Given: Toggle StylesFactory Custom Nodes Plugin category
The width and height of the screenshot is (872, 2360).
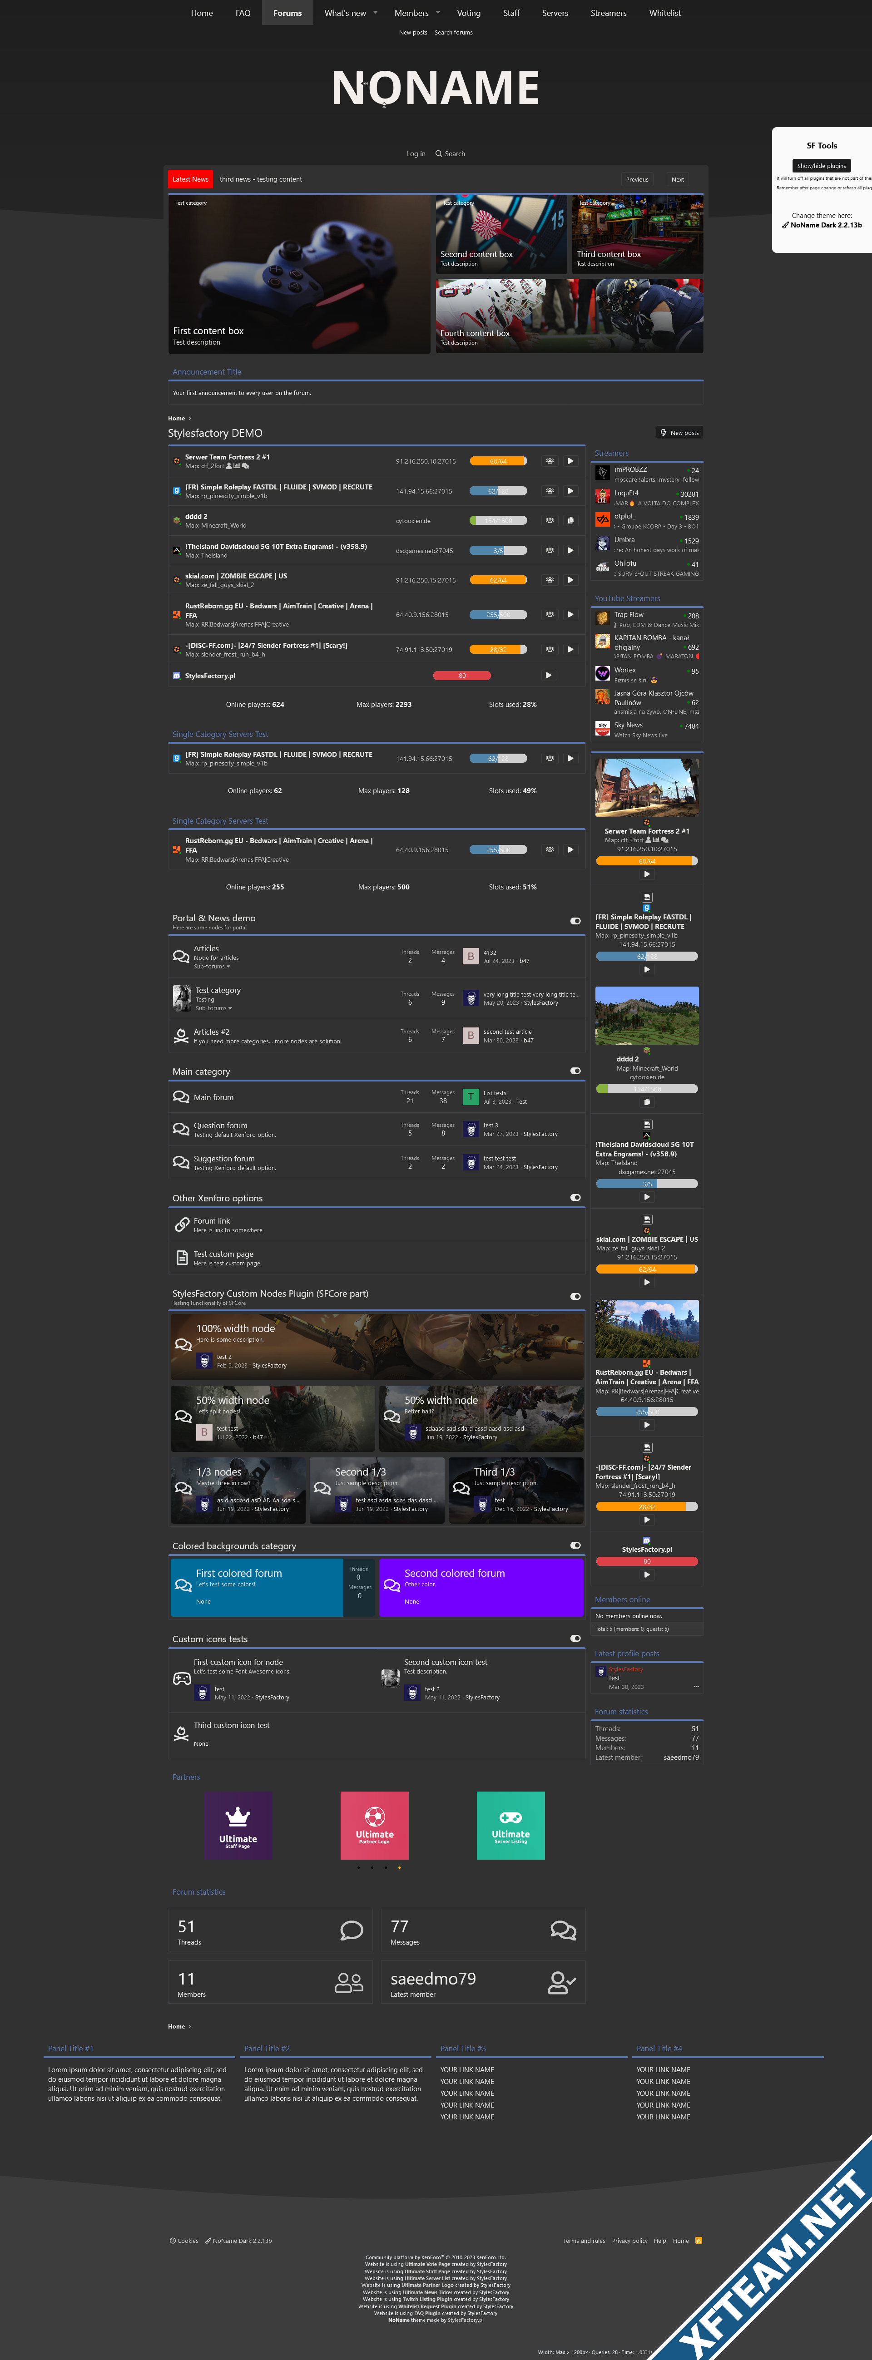Looking at the screenshot, I should coord(575,1296).
